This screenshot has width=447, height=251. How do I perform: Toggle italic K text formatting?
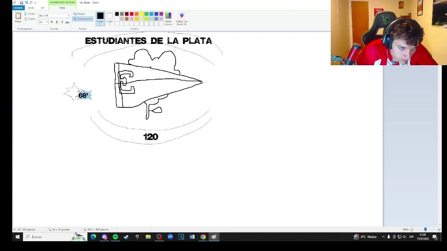pyautogui.click(x=57, y=22)
